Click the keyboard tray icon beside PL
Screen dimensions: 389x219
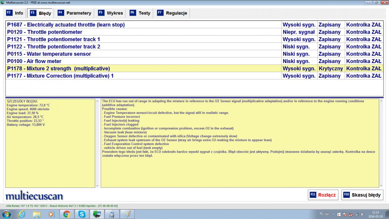pyautogui.click(x=327, y=214)
